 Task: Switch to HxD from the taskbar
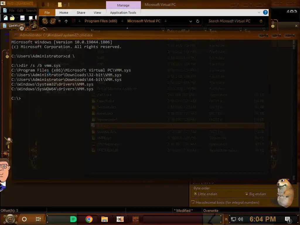(120, 219)
